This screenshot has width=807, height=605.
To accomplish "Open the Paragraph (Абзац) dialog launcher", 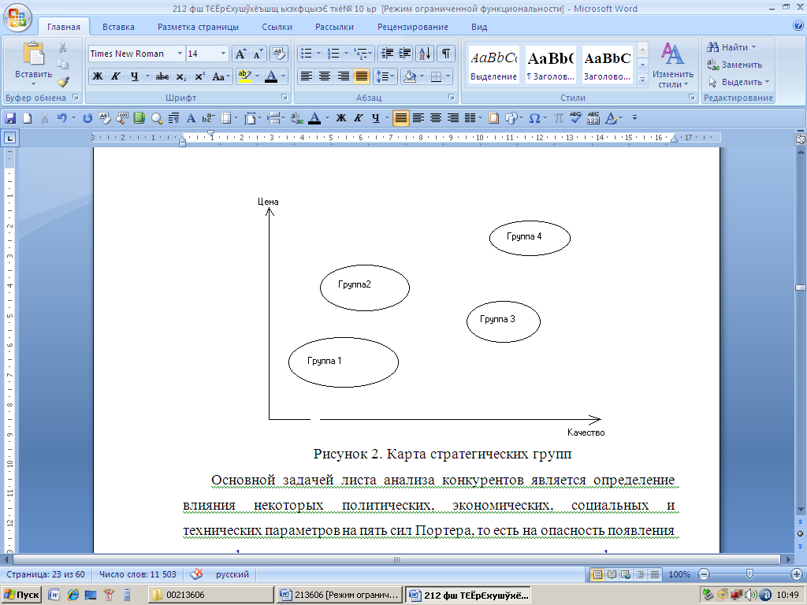I will coord(452,97).
